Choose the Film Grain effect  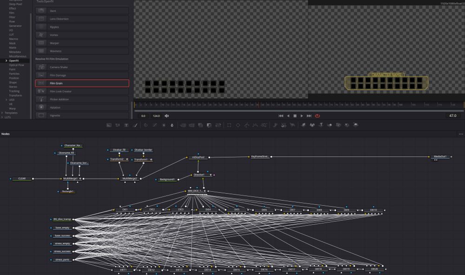pos(82,83)
